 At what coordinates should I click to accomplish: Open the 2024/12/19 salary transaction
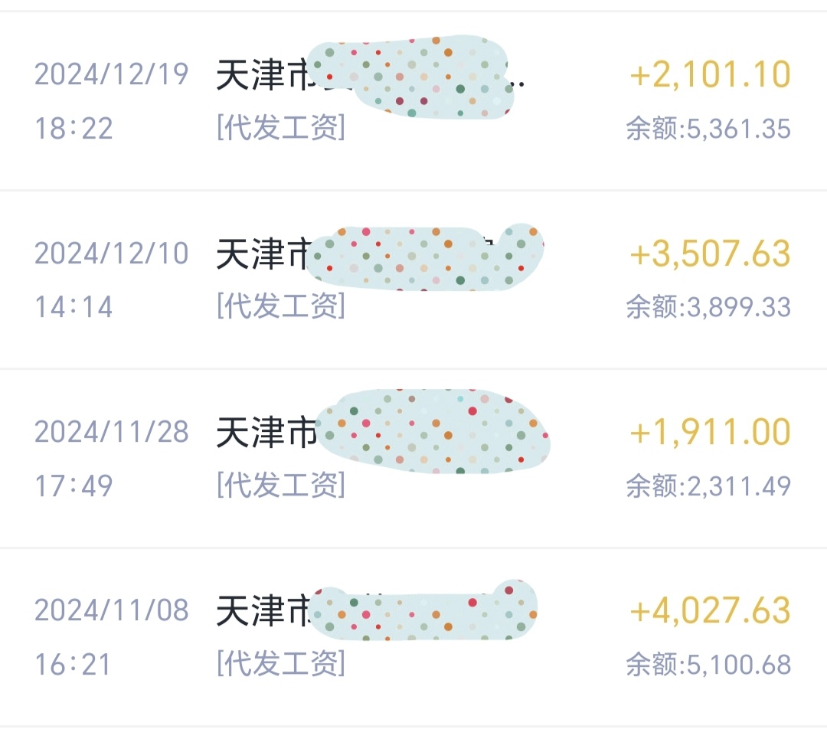click(x=413, y=101)
